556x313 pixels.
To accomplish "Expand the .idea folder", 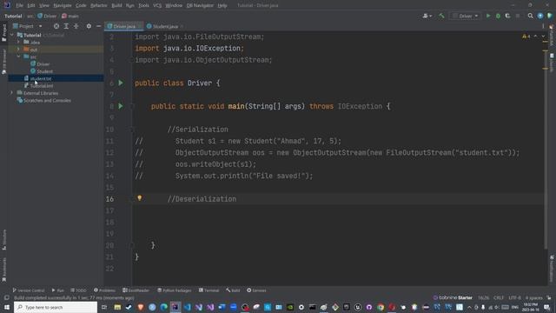I will (18, 43).
